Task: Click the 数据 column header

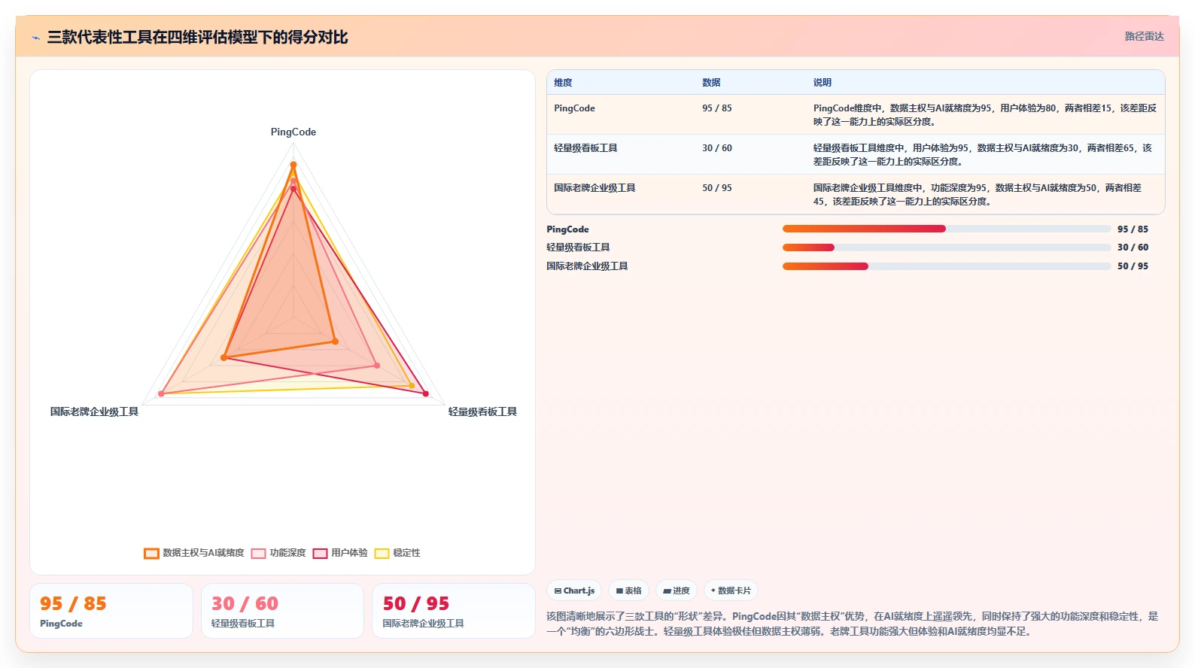Action: [x=711, y=83]
